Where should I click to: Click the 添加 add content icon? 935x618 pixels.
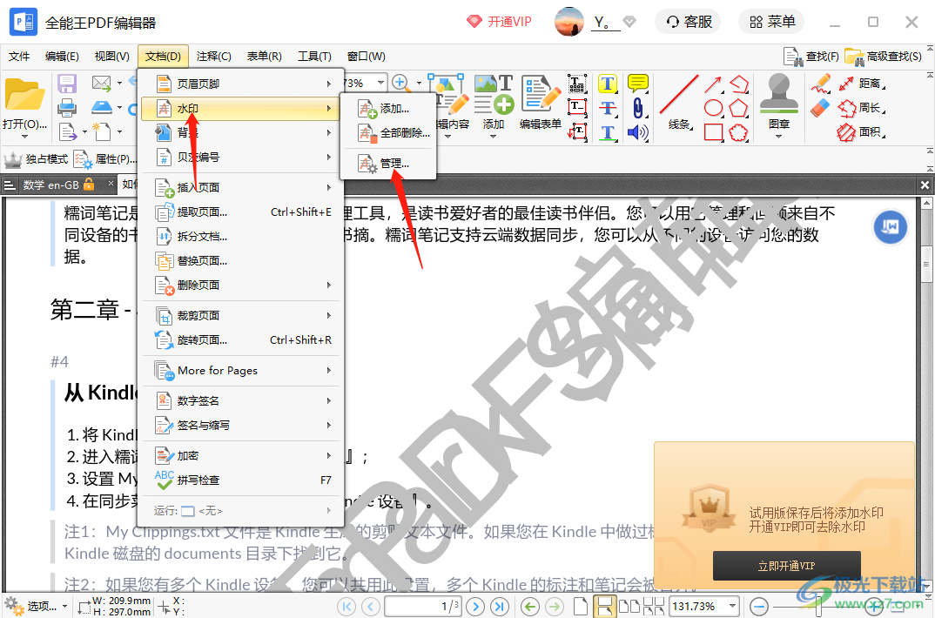tap(494, 96)
